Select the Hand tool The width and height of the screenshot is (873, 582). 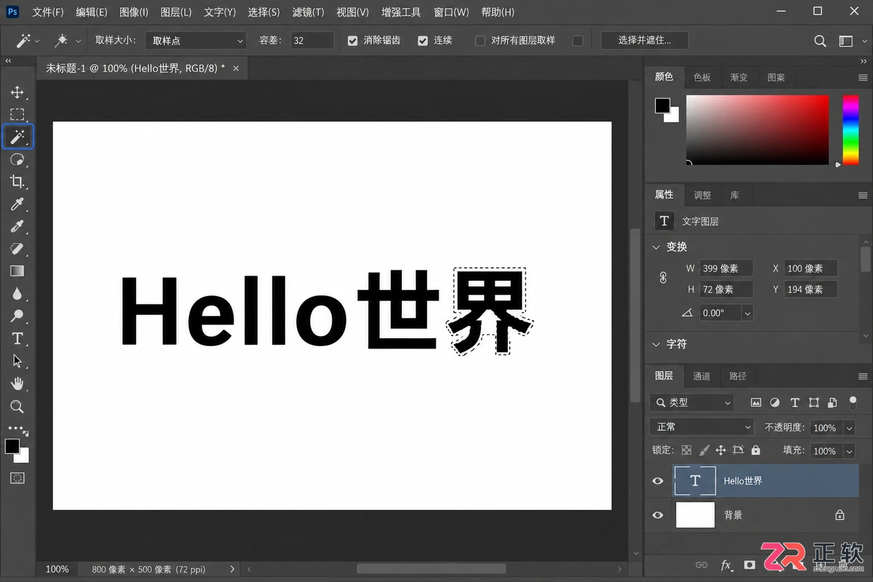click(x=17, y=384)
